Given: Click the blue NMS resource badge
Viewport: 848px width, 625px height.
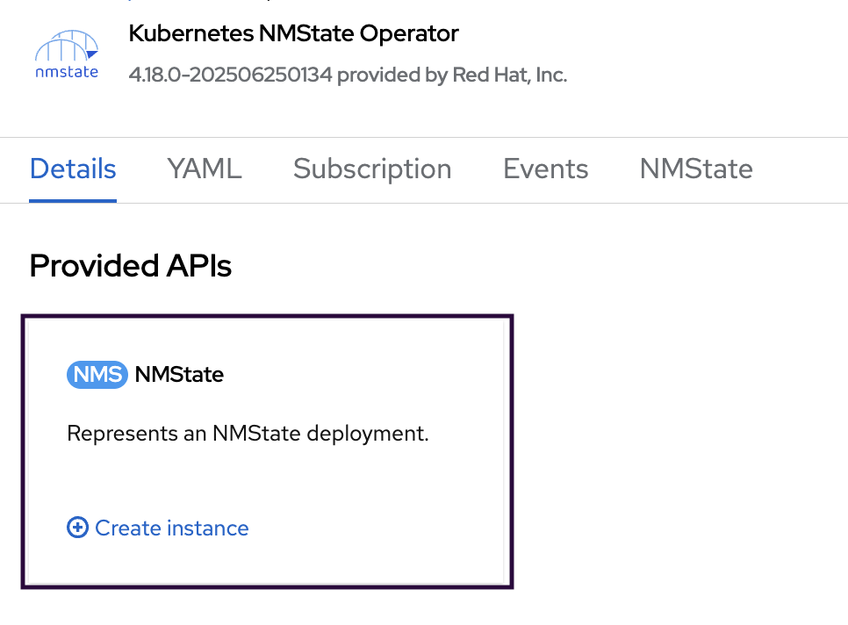Looking at the screenshot, I should (x=97, y=375).
